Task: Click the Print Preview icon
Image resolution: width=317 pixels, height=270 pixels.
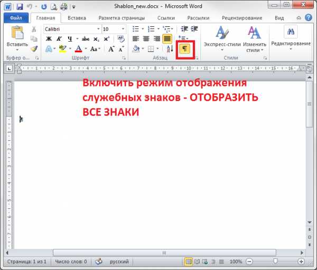Action: pos(53,7)
